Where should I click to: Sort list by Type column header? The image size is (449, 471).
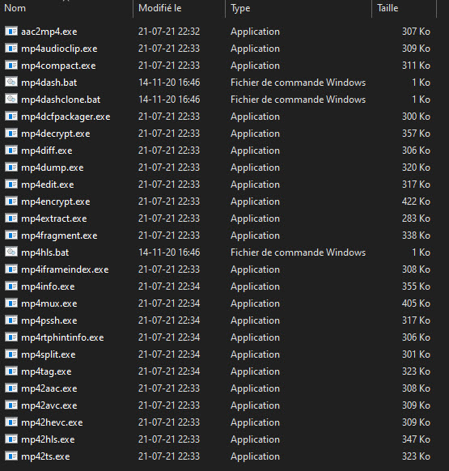tap(240, 8)
